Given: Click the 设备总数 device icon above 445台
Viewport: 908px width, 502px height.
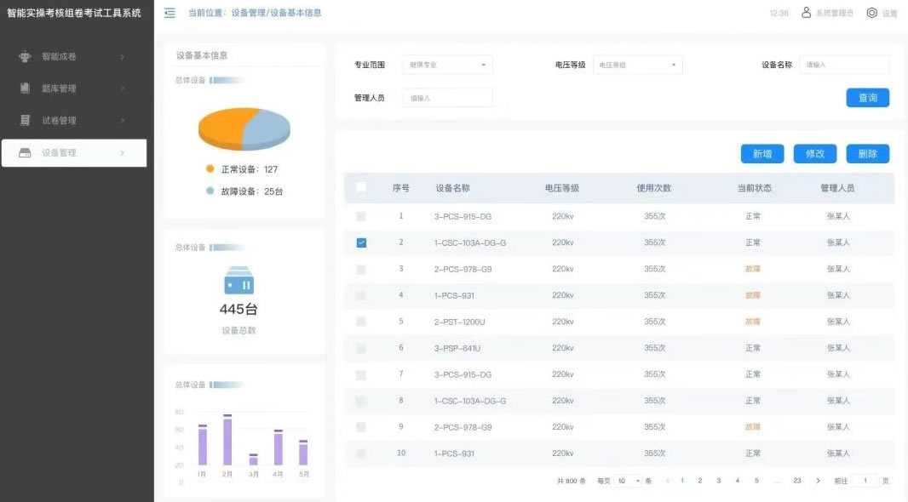Looking at the screenshot, I should click(x=238, y=281).
